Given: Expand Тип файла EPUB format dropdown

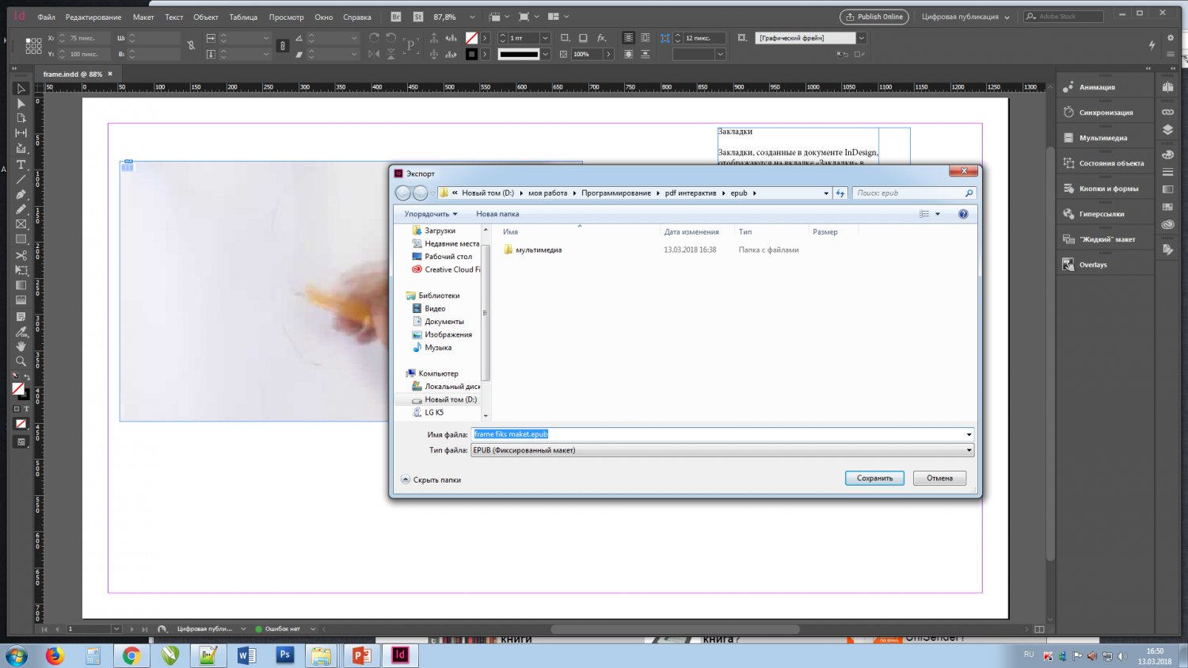Looking at the screenshot, I should pos(969,450).
